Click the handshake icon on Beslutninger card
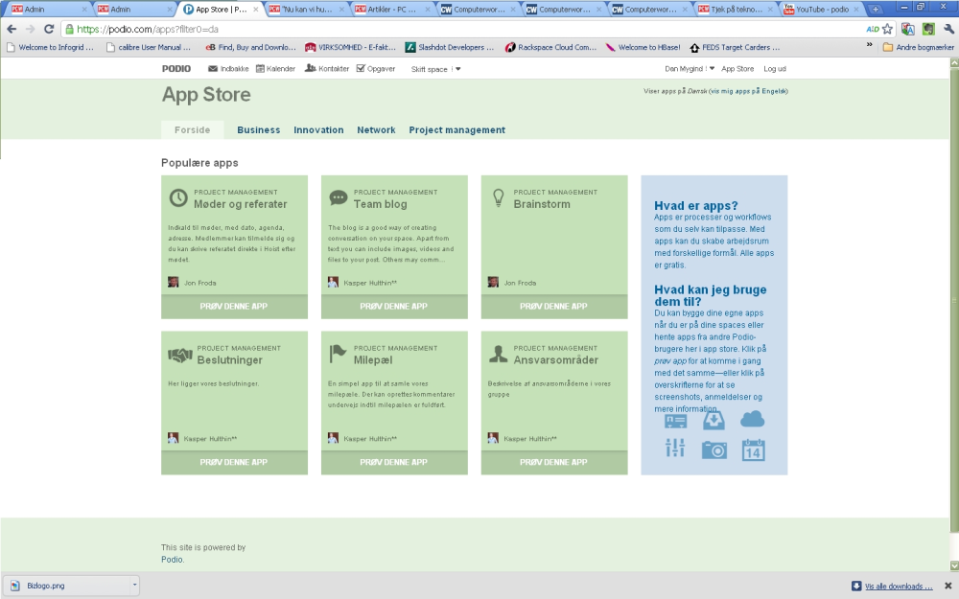959x599 pixels. (x=180, y=355)
